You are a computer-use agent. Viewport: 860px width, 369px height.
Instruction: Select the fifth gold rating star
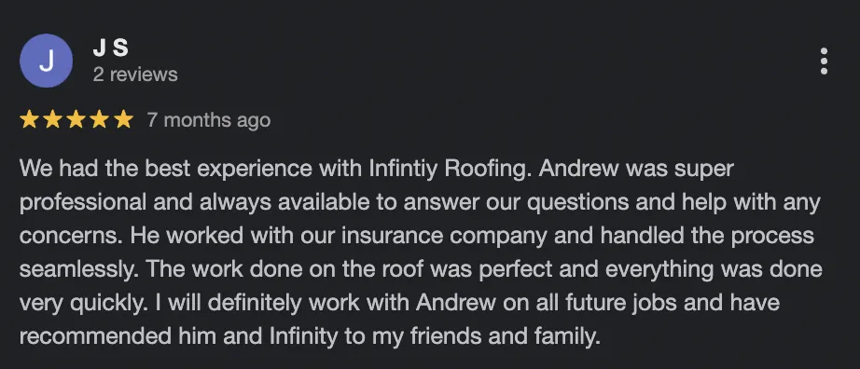[x=123, y=119]
